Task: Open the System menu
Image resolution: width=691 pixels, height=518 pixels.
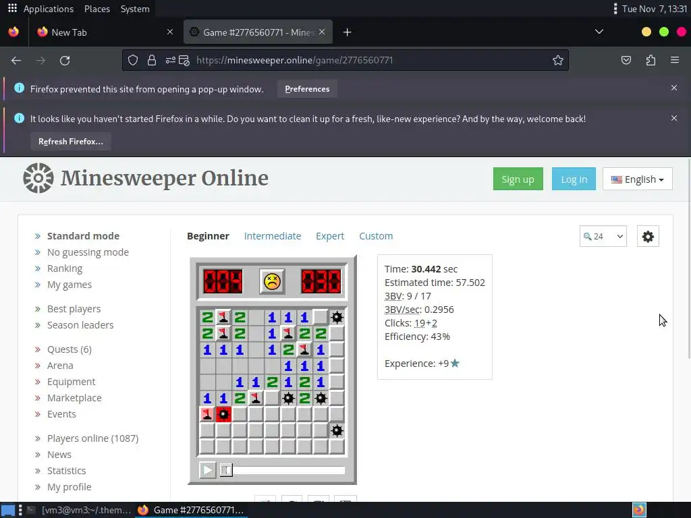Action: [x=135, y=9]
